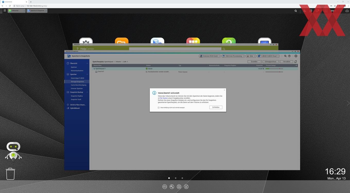This screenshot has width=350, height=193.
Task: Click the Schließen button
Action: click(216, 107)
